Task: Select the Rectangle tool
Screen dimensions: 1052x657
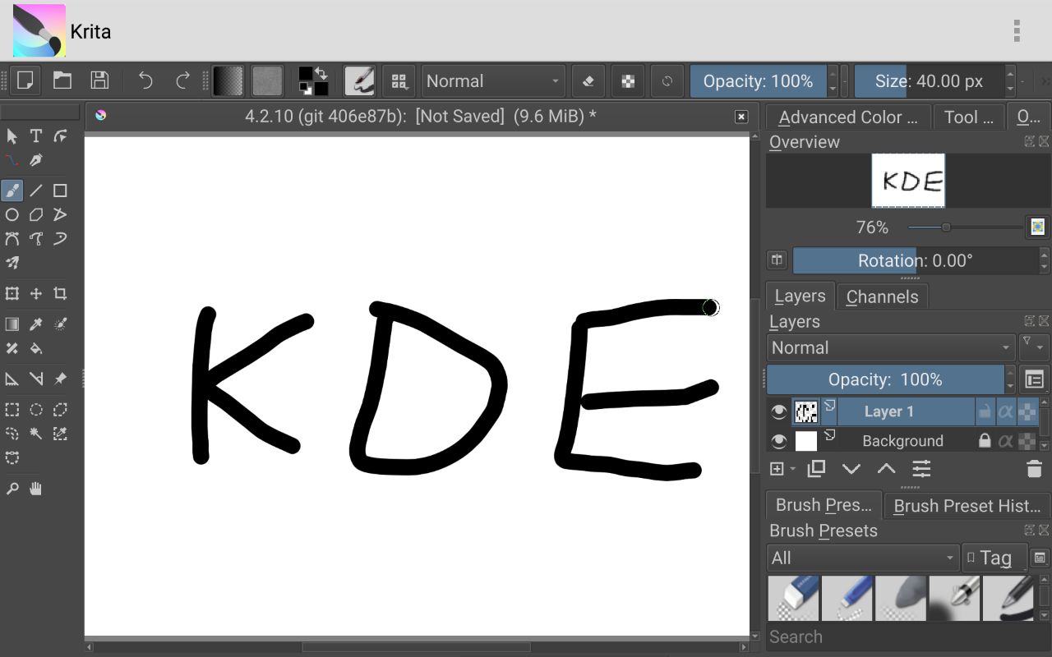Action: pyautogui.click(x=60, y=191)
